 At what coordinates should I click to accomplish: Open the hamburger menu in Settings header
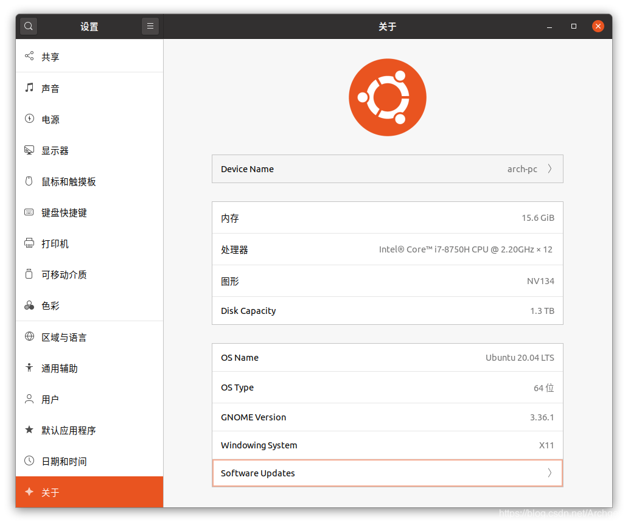tap(150, 26)
